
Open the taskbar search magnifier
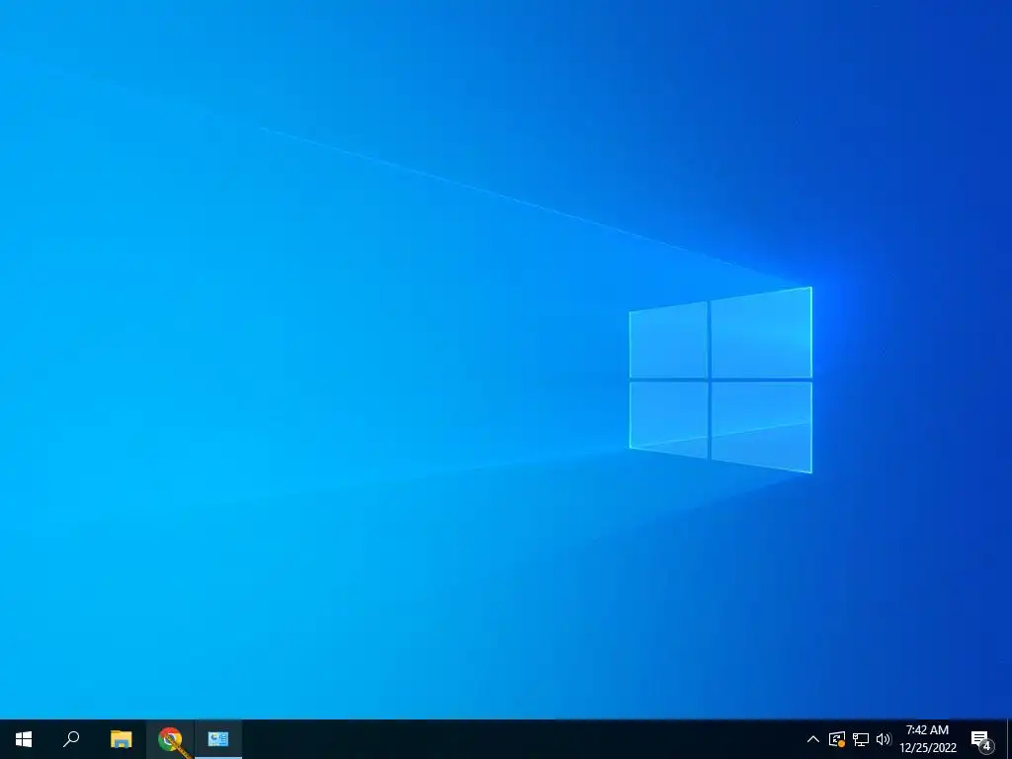[x=71, y=739]
